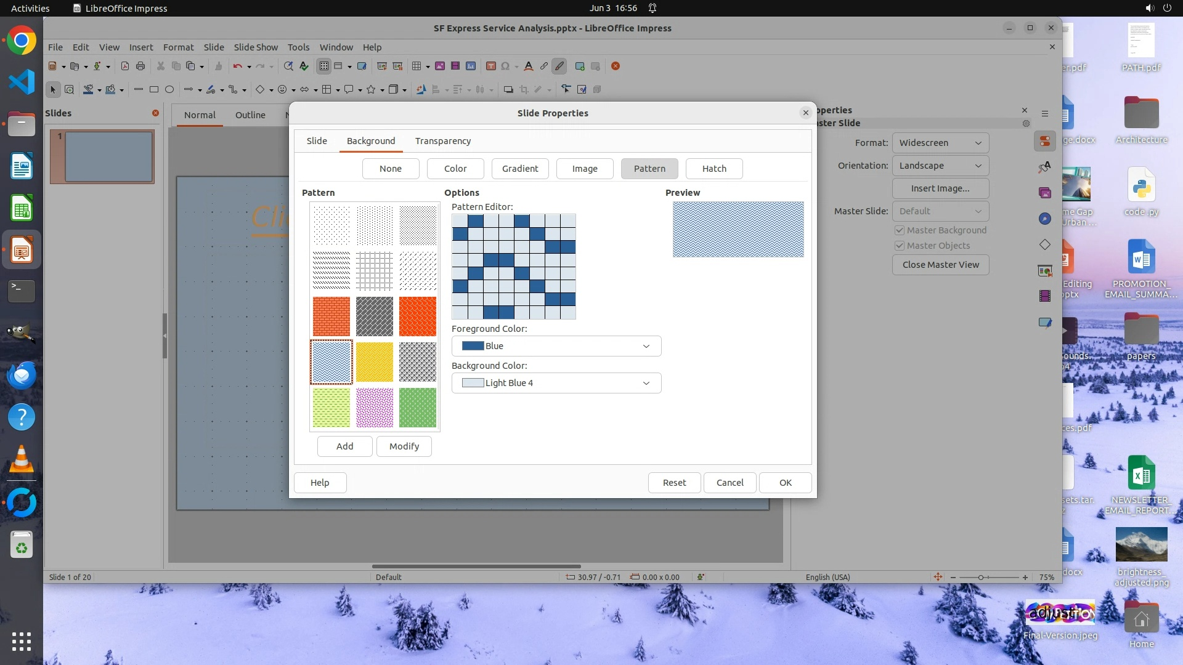The image size is (1183, 665).
Task: Toggle the Display Grid toolbar button
Action: 323,66
